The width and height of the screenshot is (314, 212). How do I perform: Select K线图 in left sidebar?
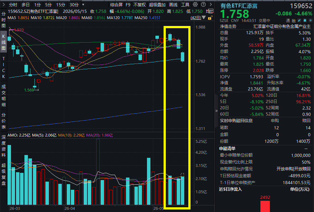coord(3,42)
